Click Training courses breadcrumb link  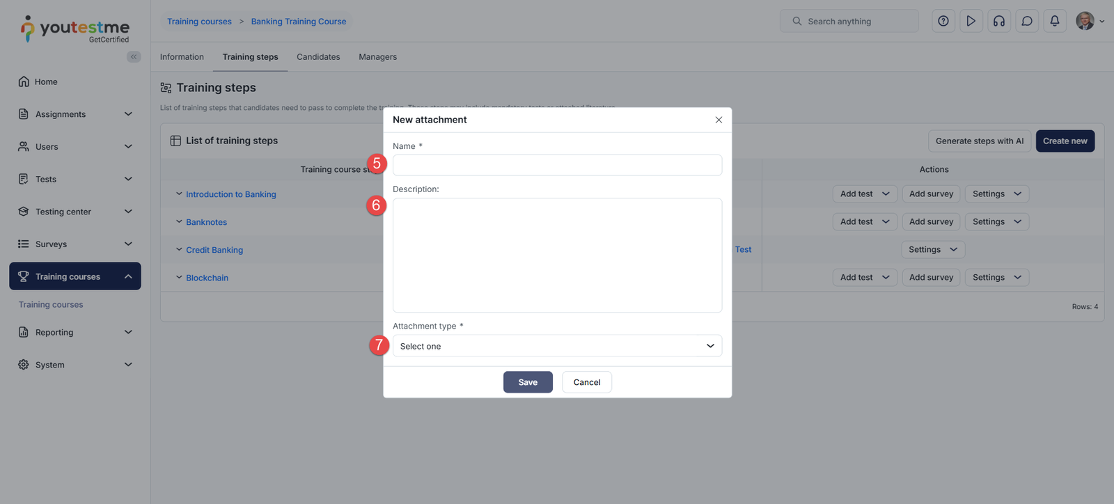coord(199,22)
